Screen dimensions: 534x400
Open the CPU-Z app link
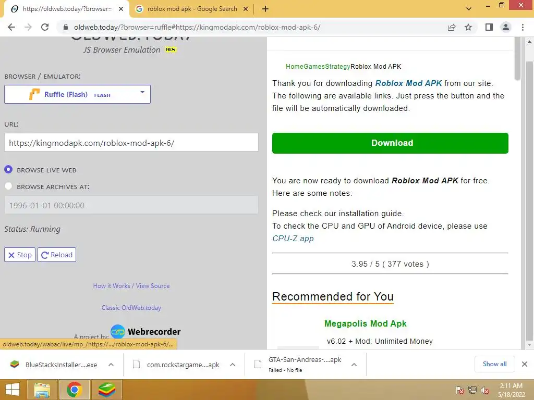[x=293, y=239]
